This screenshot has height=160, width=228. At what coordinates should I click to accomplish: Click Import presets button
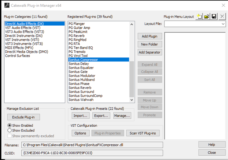[x=81, y=116]
